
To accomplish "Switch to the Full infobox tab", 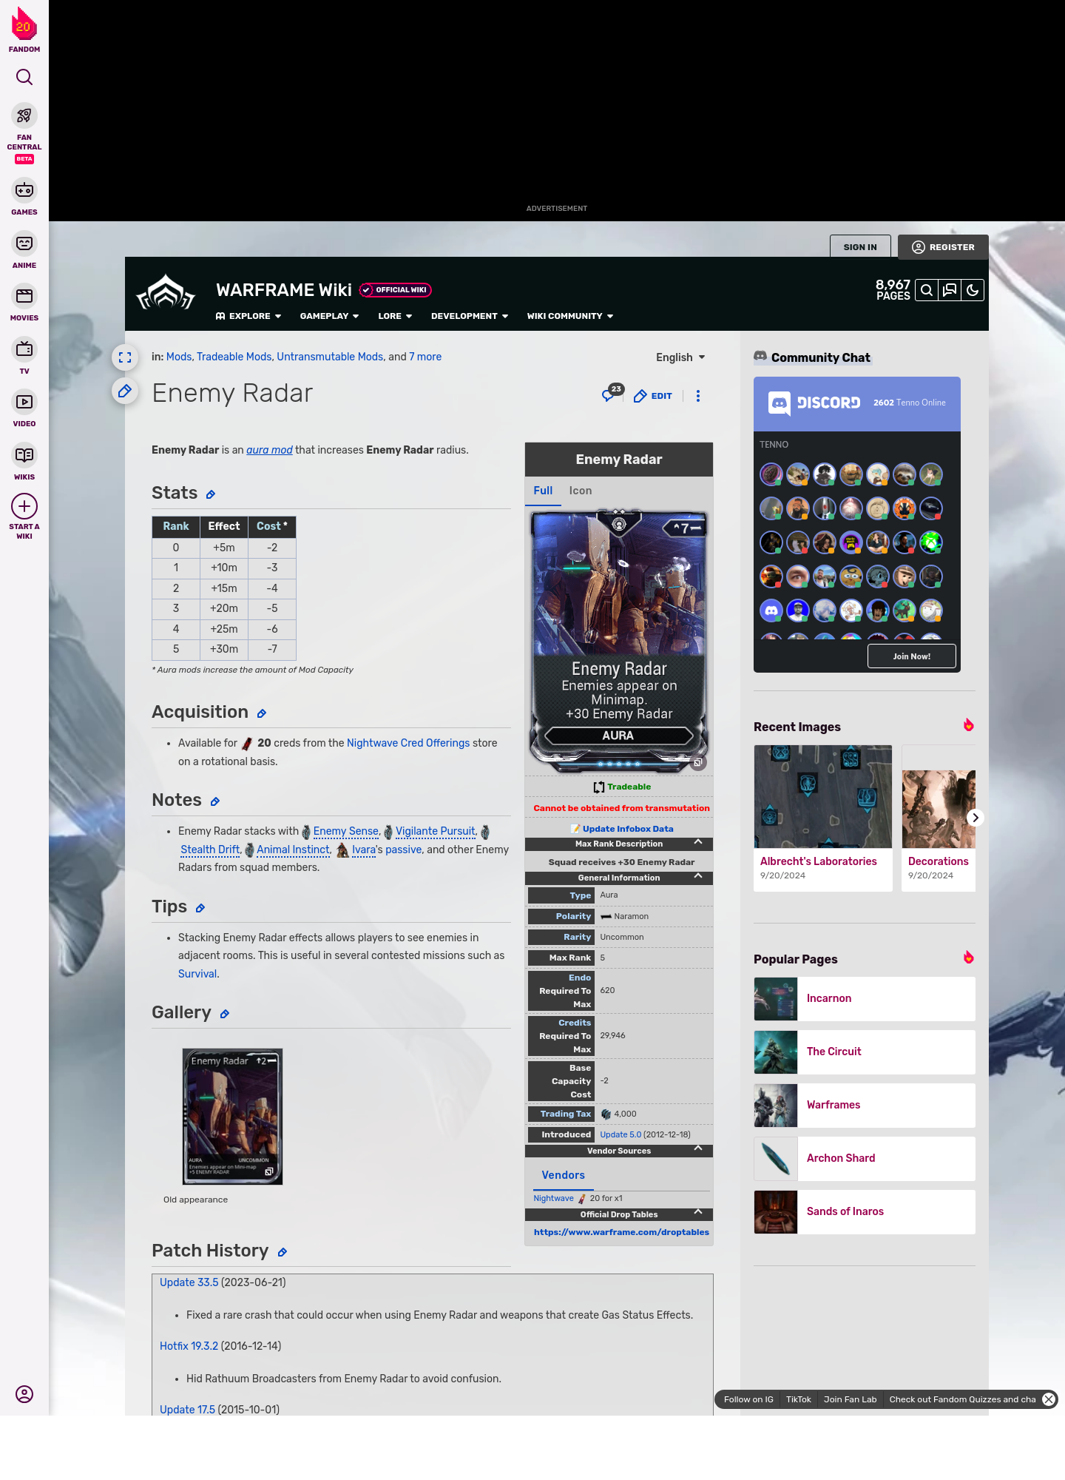I will tap(543, 491).
